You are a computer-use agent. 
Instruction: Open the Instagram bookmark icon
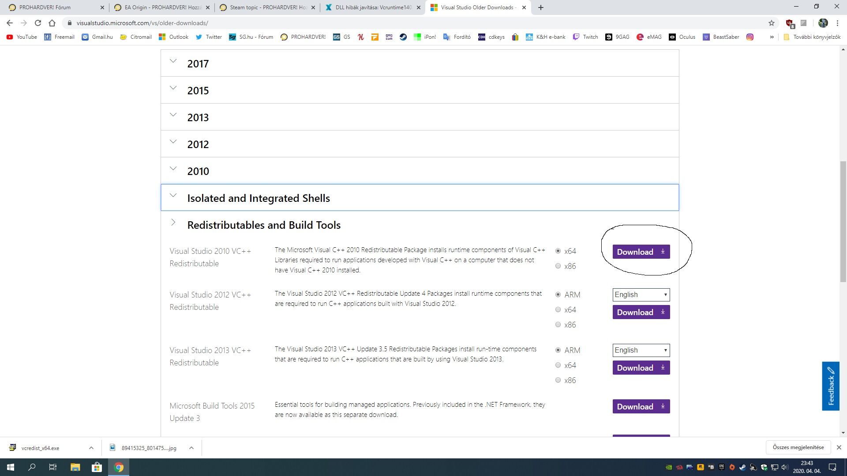point(750,37)
